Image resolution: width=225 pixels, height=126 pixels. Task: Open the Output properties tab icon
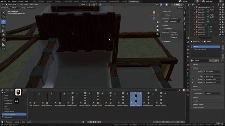188,50
